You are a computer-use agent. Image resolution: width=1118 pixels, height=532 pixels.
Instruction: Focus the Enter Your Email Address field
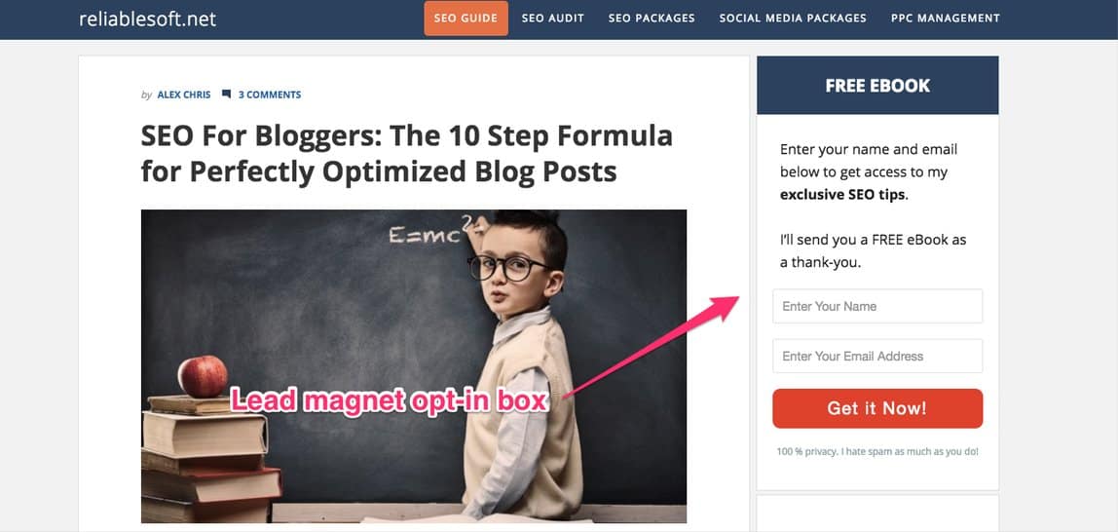click(877, 356)
